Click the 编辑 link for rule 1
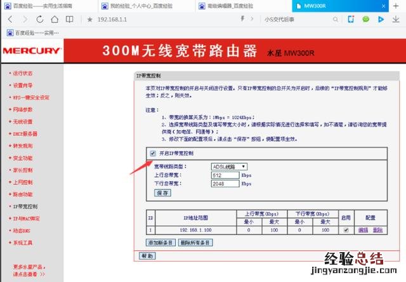The width and height of the screenshot is (406, 282). [363, 231]
